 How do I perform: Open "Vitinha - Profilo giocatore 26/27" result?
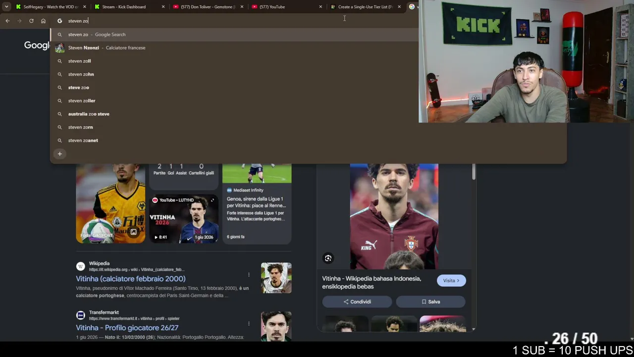127,328
